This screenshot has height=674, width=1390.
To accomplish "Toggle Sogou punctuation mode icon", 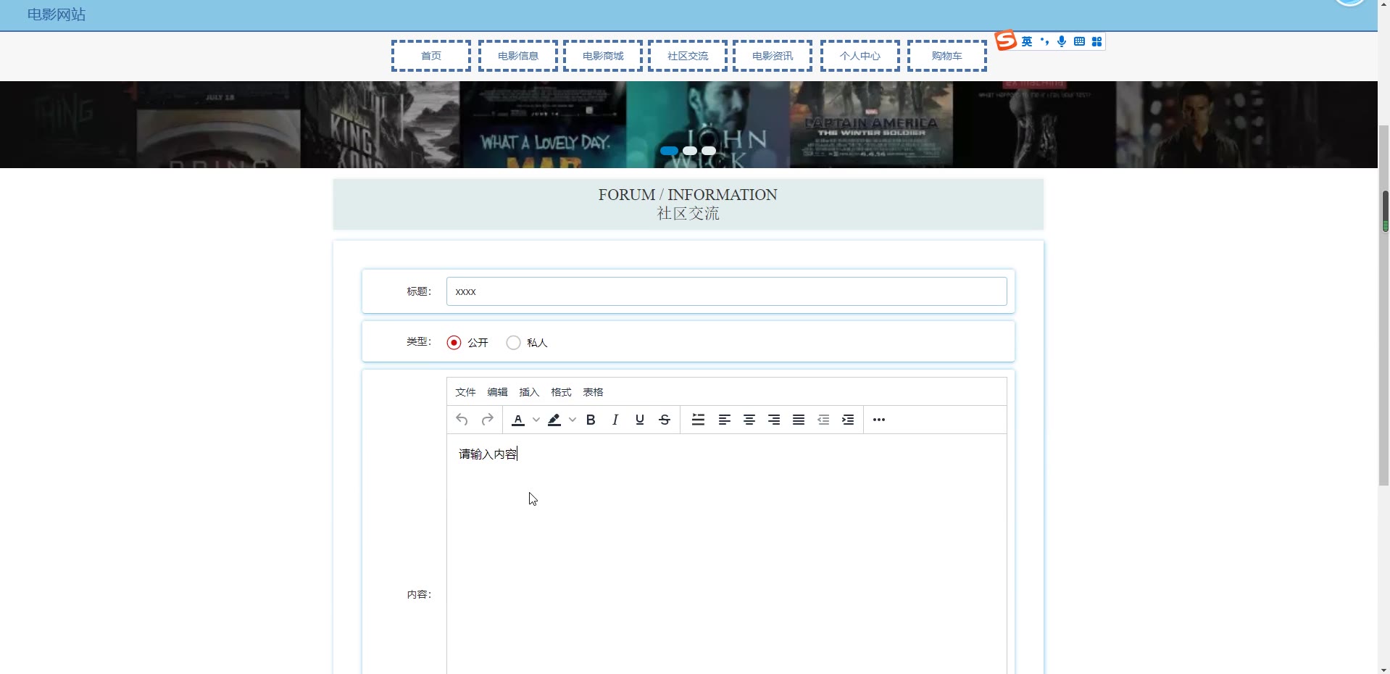I will click(x=1044, y=41).
